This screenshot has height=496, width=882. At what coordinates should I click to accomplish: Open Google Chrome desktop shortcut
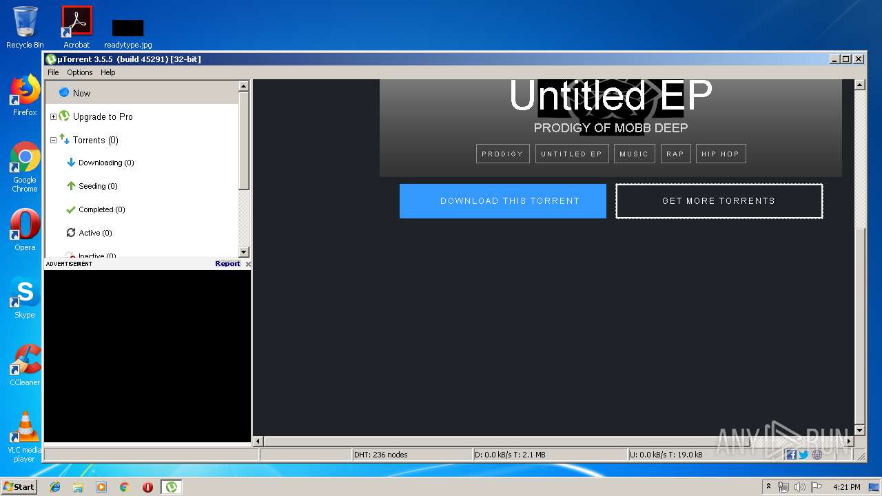(x=25, y=167)
